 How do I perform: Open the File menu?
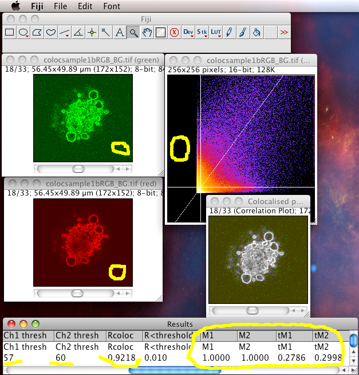point(60,6)
